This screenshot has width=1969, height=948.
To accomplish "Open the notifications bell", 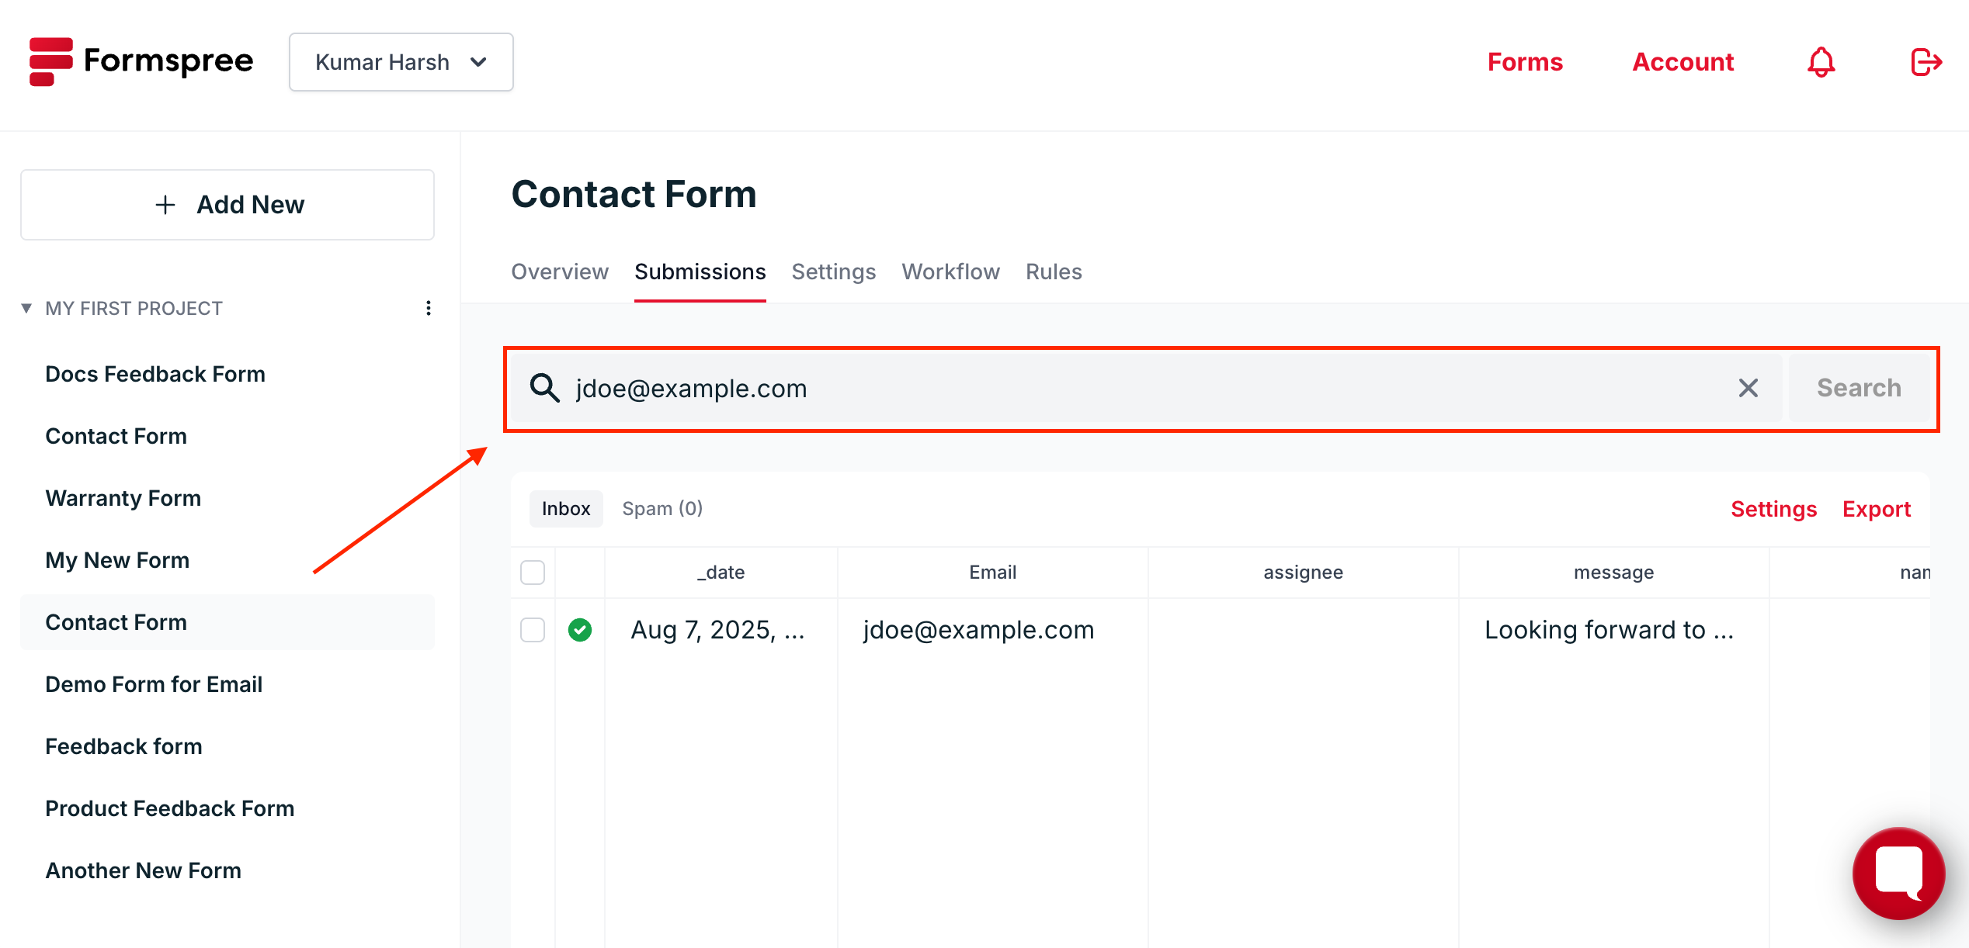I will click(1821, 62).
